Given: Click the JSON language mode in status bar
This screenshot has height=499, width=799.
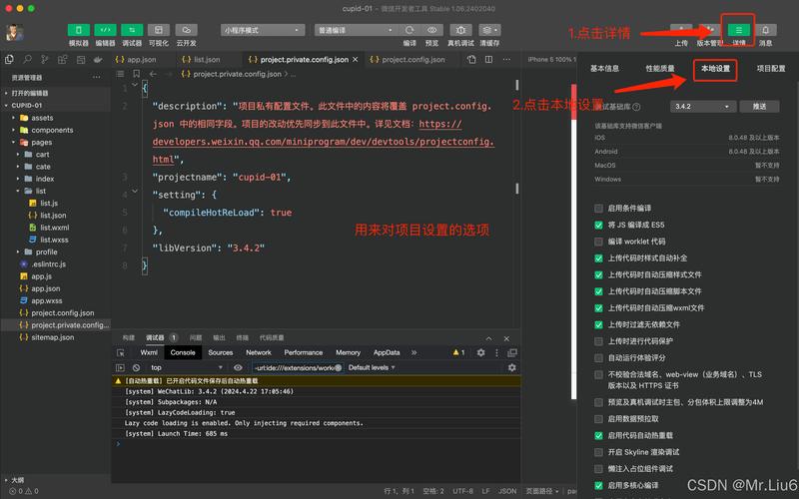Looking at the screenshot, I should pyautogui.click(x=507, y=491).
